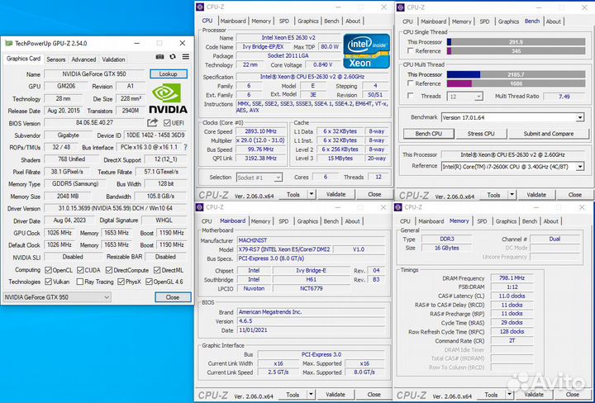Click the GPU Name field NVIDIA GeForce GTX 950
595x403 pixels.
pos(94,74)
